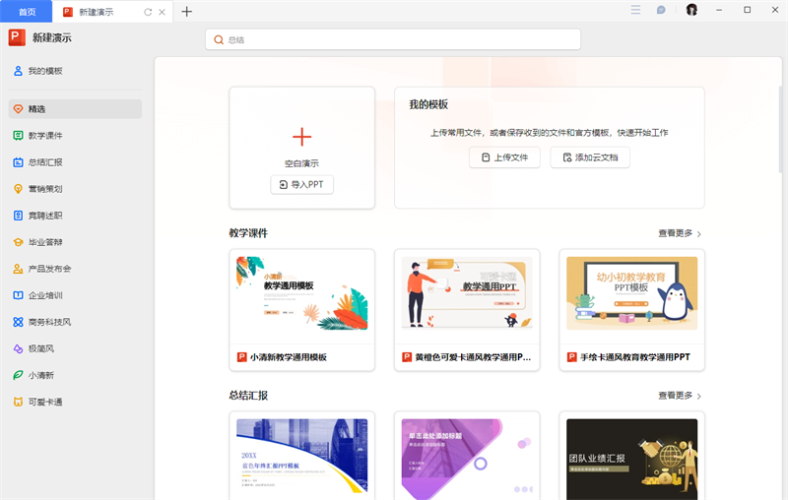Viewport: 788px width, 500px height.
Task: Open the 营销策划 lightbulb category
Action: click(x=18, y=188)
